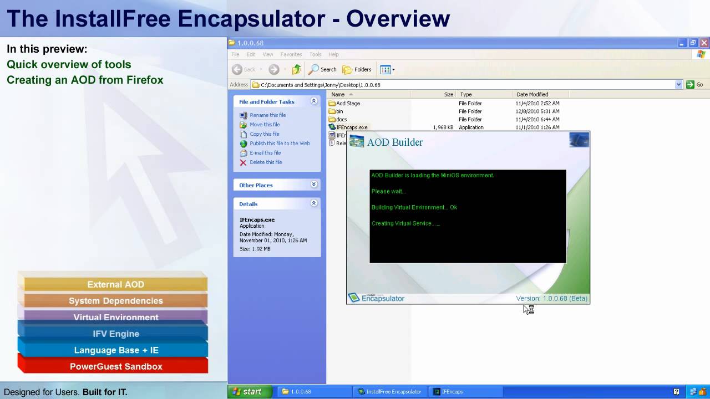The image size is (710, 399).
Task: Click the docs folder name
Action: [x=341, y=119]
